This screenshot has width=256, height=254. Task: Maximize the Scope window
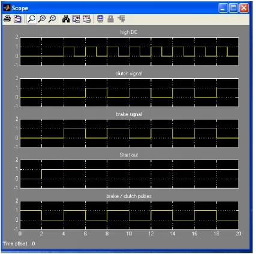(233, 8)
